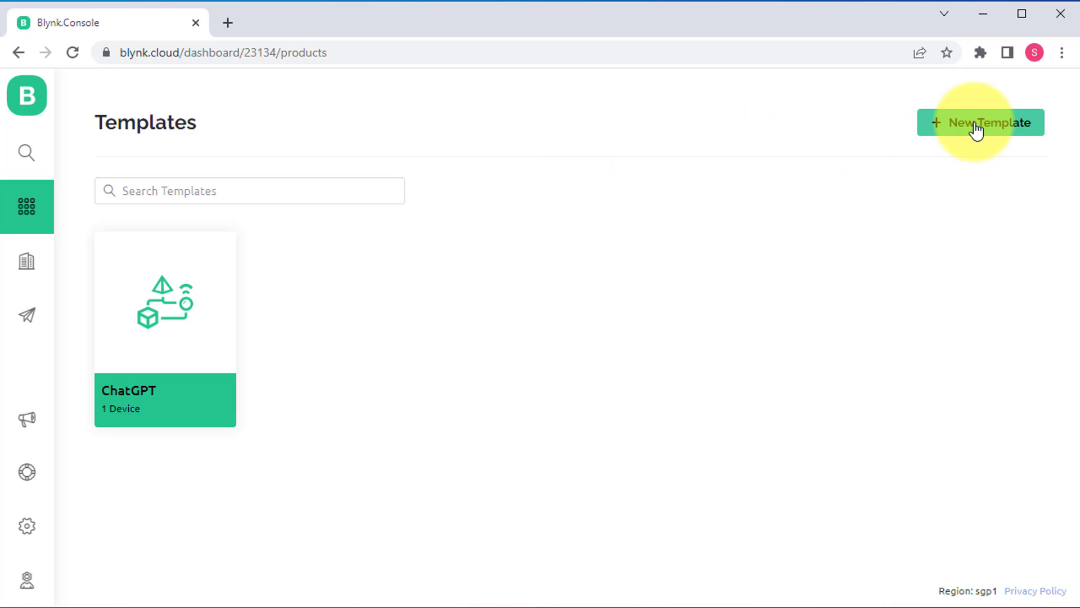Click the Blynk logo in the sidebar
This screenshot has width=1080, height=608.
pos(27,96)
